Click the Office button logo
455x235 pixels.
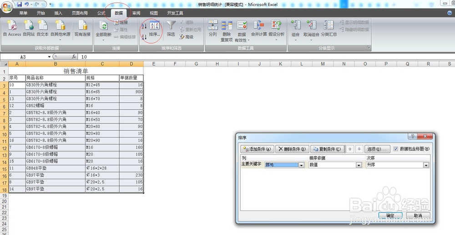pyautogui.click(x=7, y=7)
